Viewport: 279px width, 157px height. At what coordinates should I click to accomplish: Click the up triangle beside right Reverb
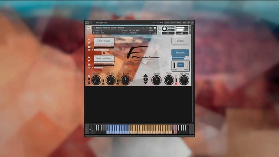pyautogui.click(x=146, y=75)
